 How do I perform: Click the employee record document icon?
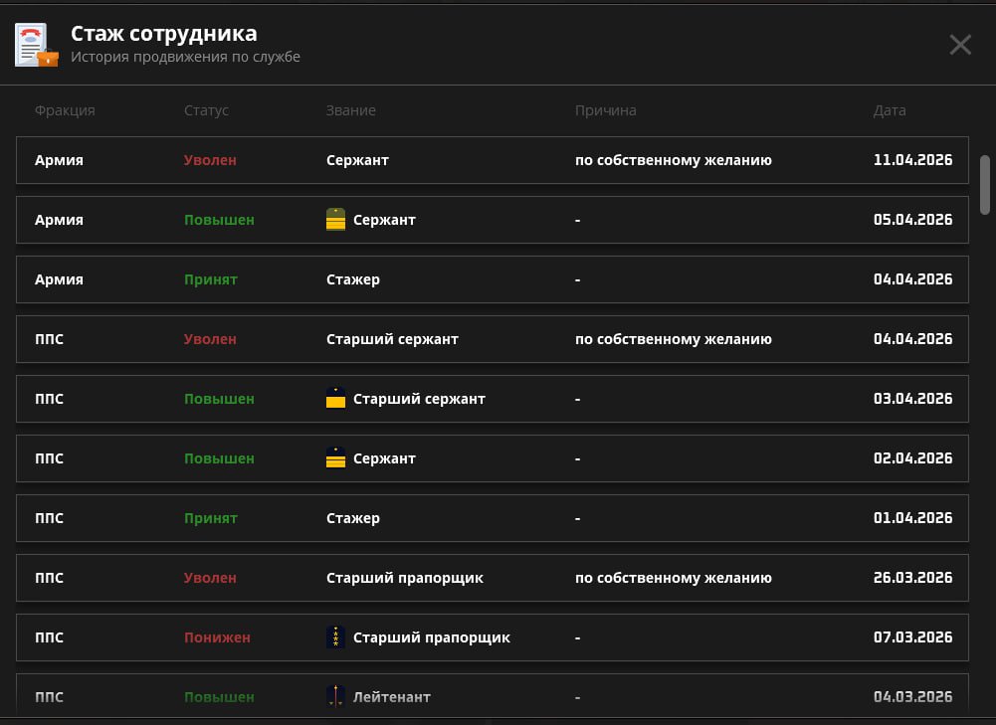click(36, 45)
